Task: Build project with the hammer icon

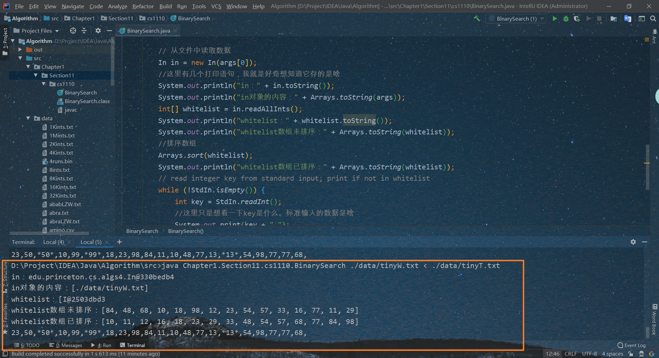Action: click(477, 19)
